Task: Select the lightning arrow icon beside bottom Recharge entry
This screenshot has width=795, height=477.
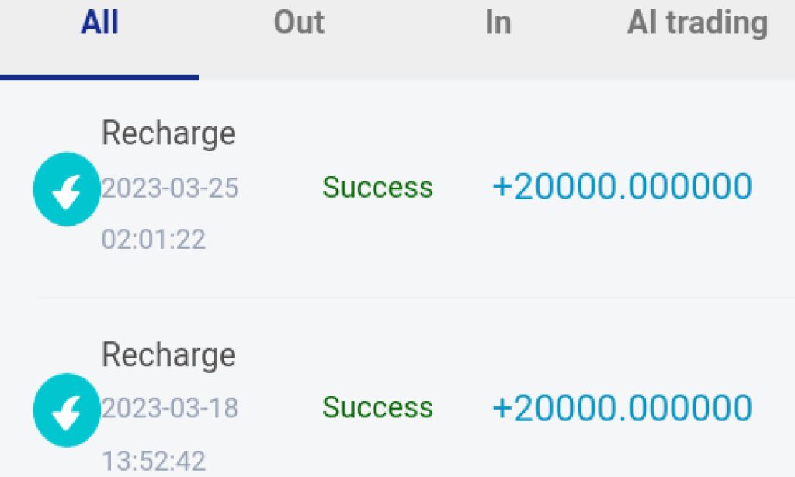Action: pyautogui.click(x=66, y=410)
